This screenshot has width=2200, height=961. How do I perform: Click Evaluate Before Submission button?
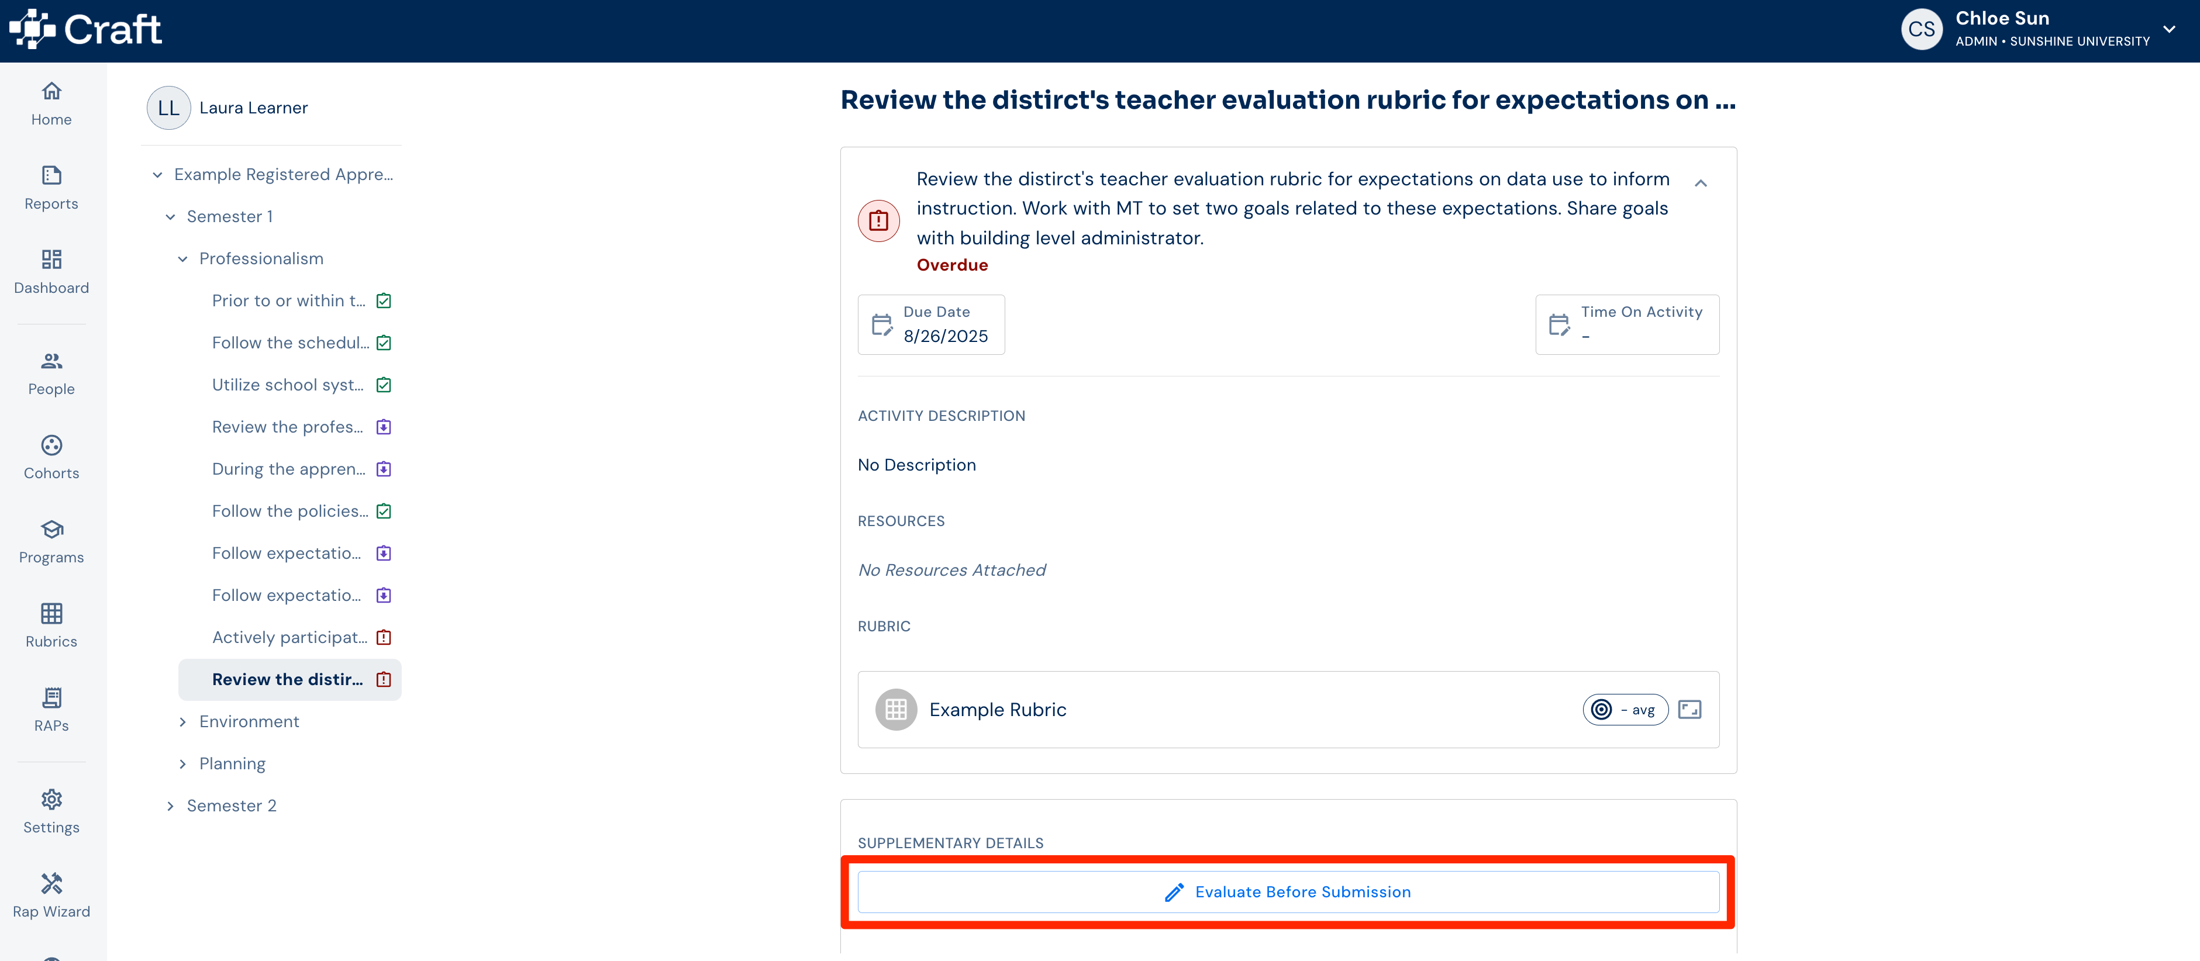[1288, 892]
